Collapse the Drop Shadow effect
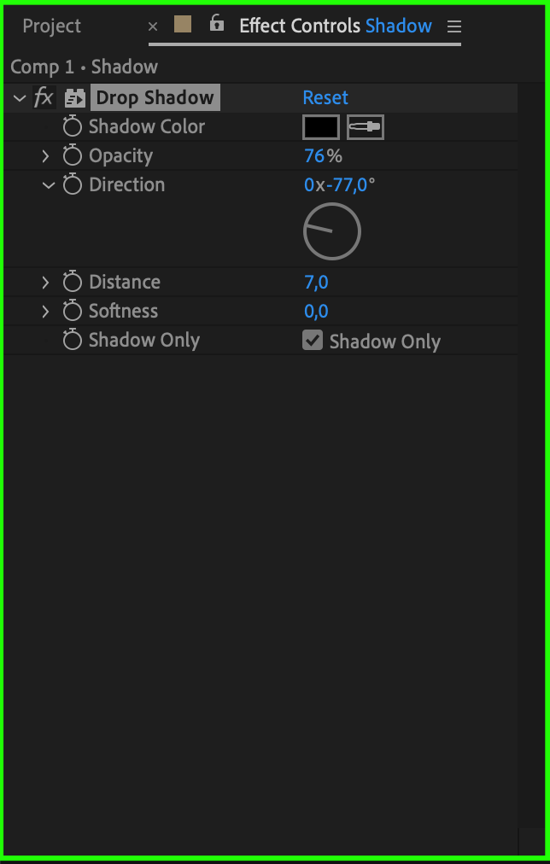Screen dimensions: 550x864 (20, 99)
